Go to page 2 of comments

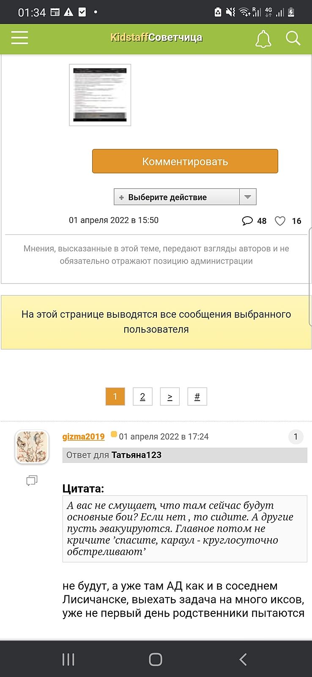click(x=142, y=397)
